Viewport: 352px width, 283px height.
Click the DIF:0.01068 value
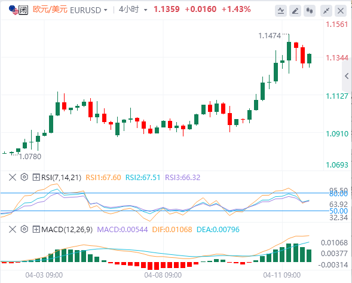click(172, 230)
